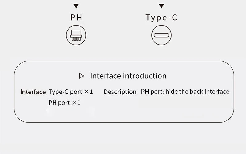Viewport: 246px width, 154px height.
Task: Click the Description label
Action: (x=120, y=92)
